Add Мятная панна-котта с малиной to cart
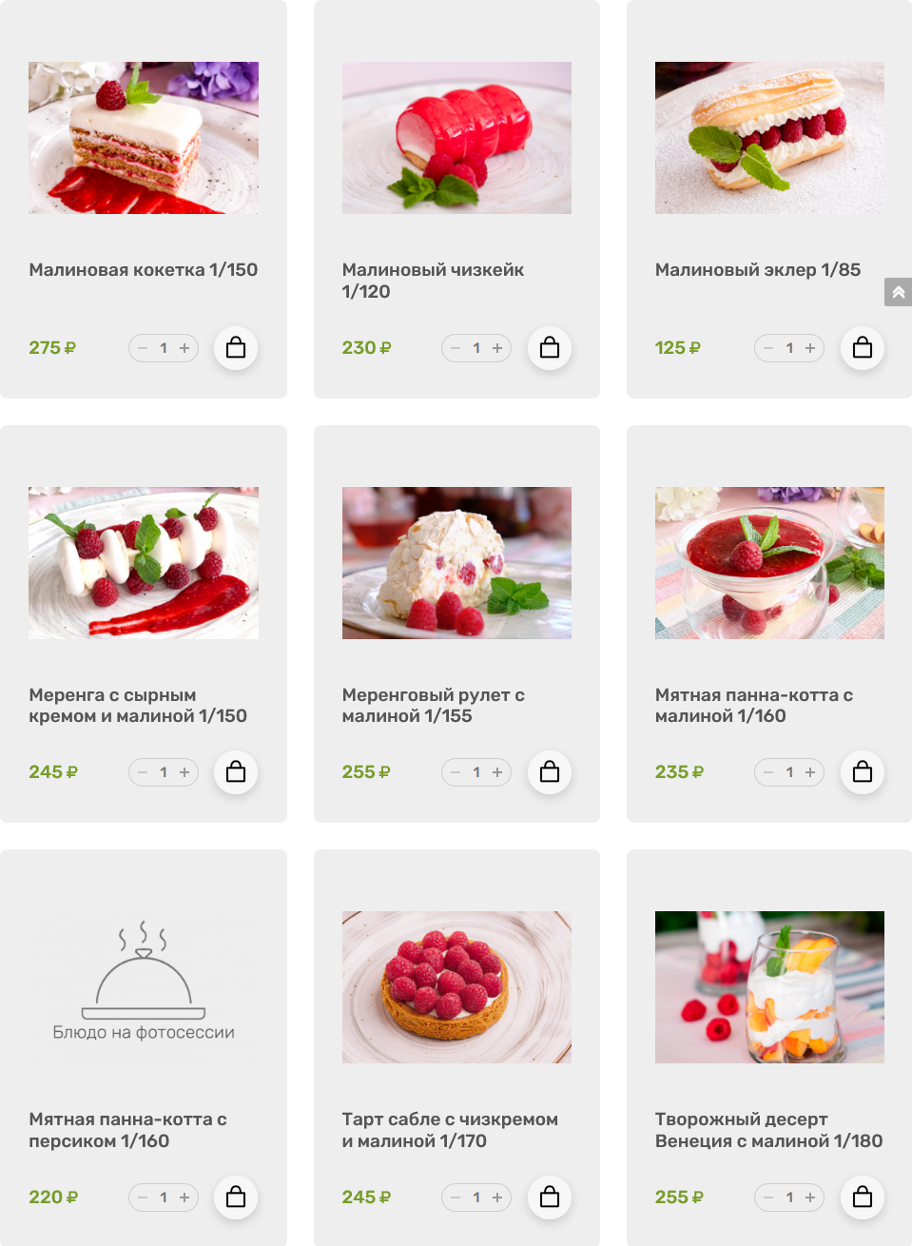The width and height of the screenshot is (912, 1246). pos(863,772)
